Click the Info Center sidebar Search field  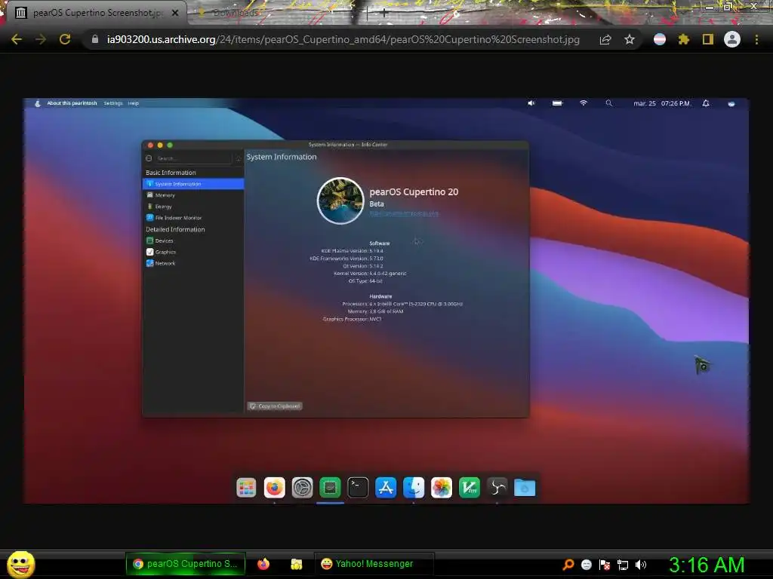193,158
